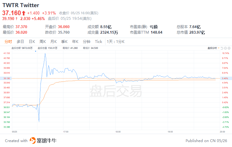This screenshot has height=147, width=232.
Task: Click the +5.46% after-hours change
Action: point(38,19)
